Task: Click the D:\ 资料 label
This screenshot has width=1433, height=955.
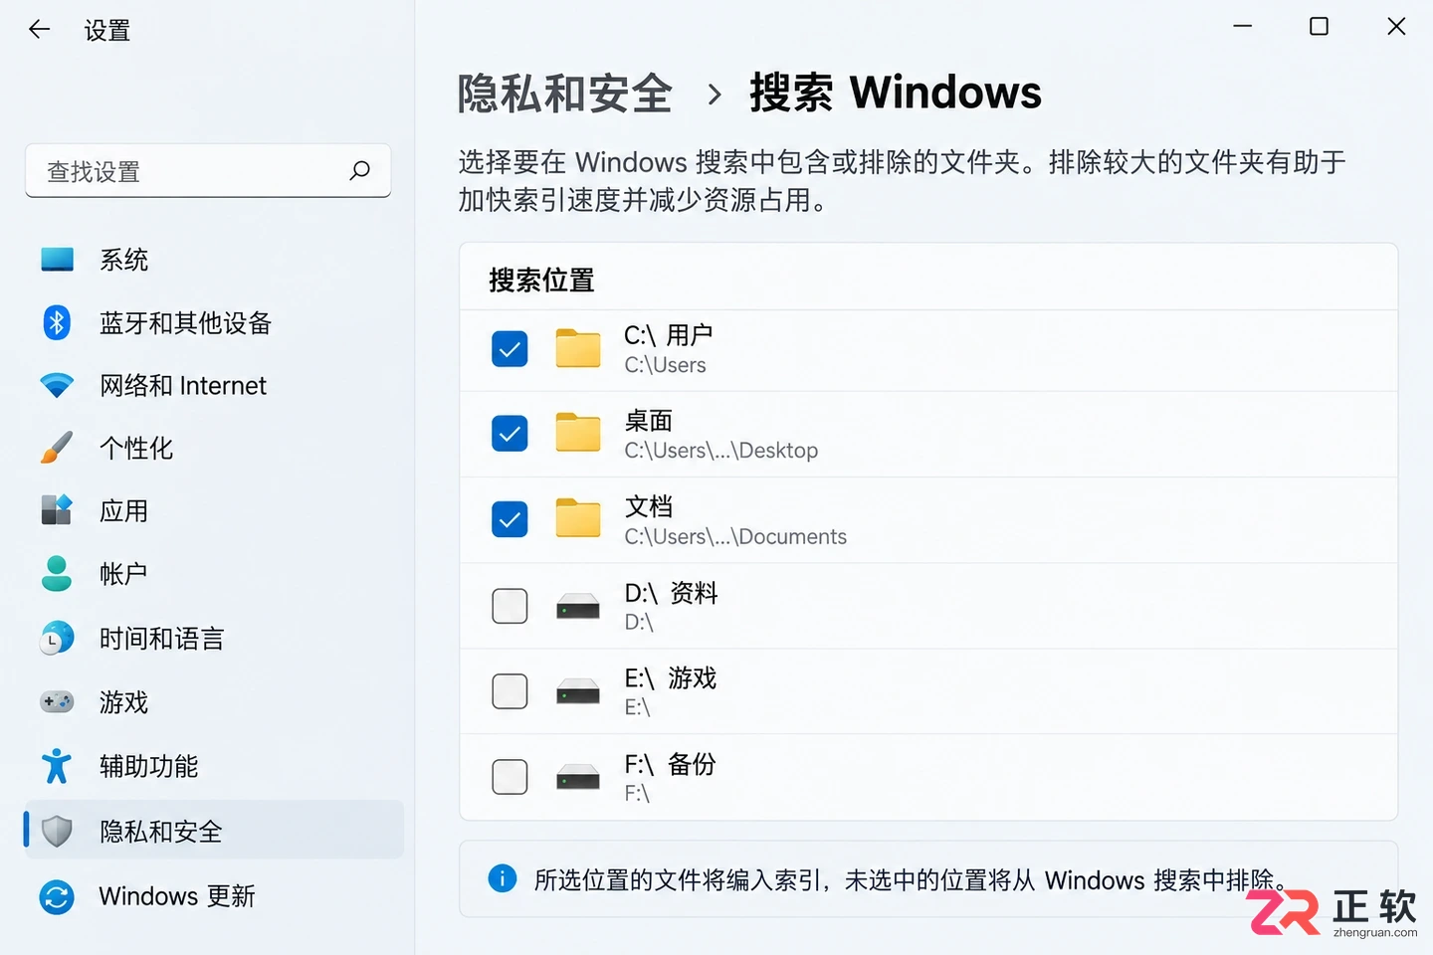Action: [x=671, y=593]
